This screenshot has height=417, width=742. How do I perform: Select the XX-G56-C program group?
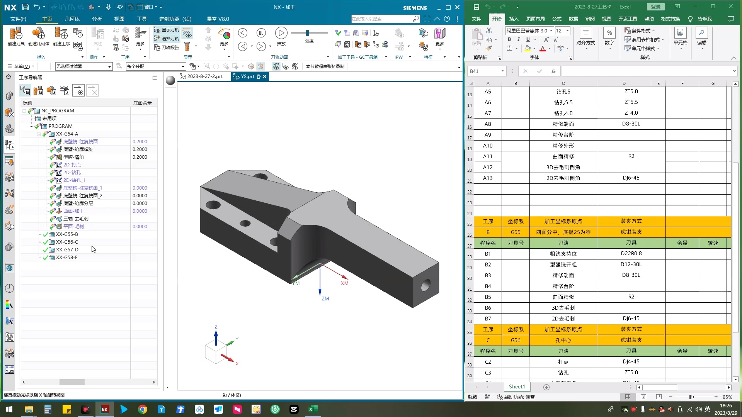pyautogui.click(x=67, y=242)
